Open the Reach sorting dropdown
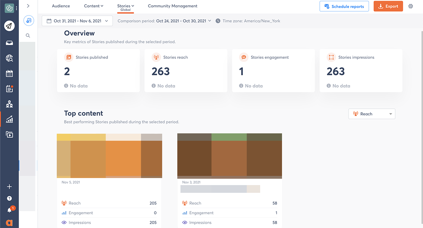The width and height of the screenshot is (423, 228). point(372,114)
